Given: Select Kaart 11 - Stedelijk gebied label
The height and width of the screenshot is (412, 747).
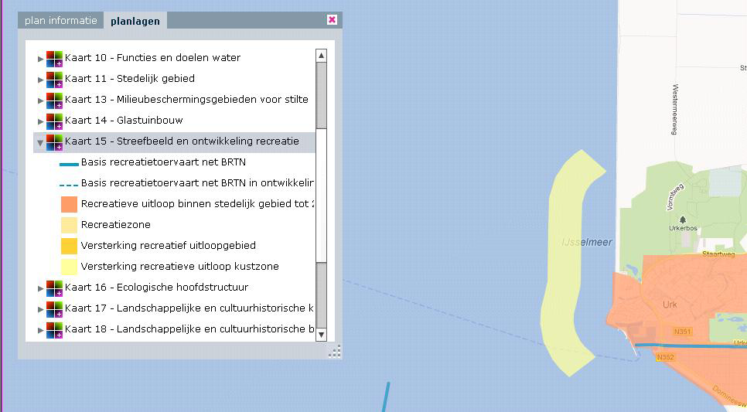Looking at the screenshot, I should click(x=129, y=79).
